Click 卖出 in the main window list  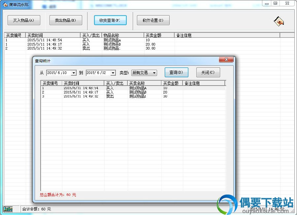click(x=86, y=48)
